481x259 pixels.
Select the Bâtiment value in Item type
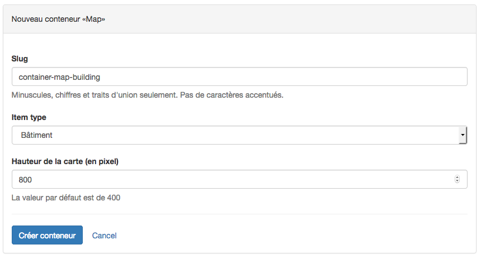point(37,135)
